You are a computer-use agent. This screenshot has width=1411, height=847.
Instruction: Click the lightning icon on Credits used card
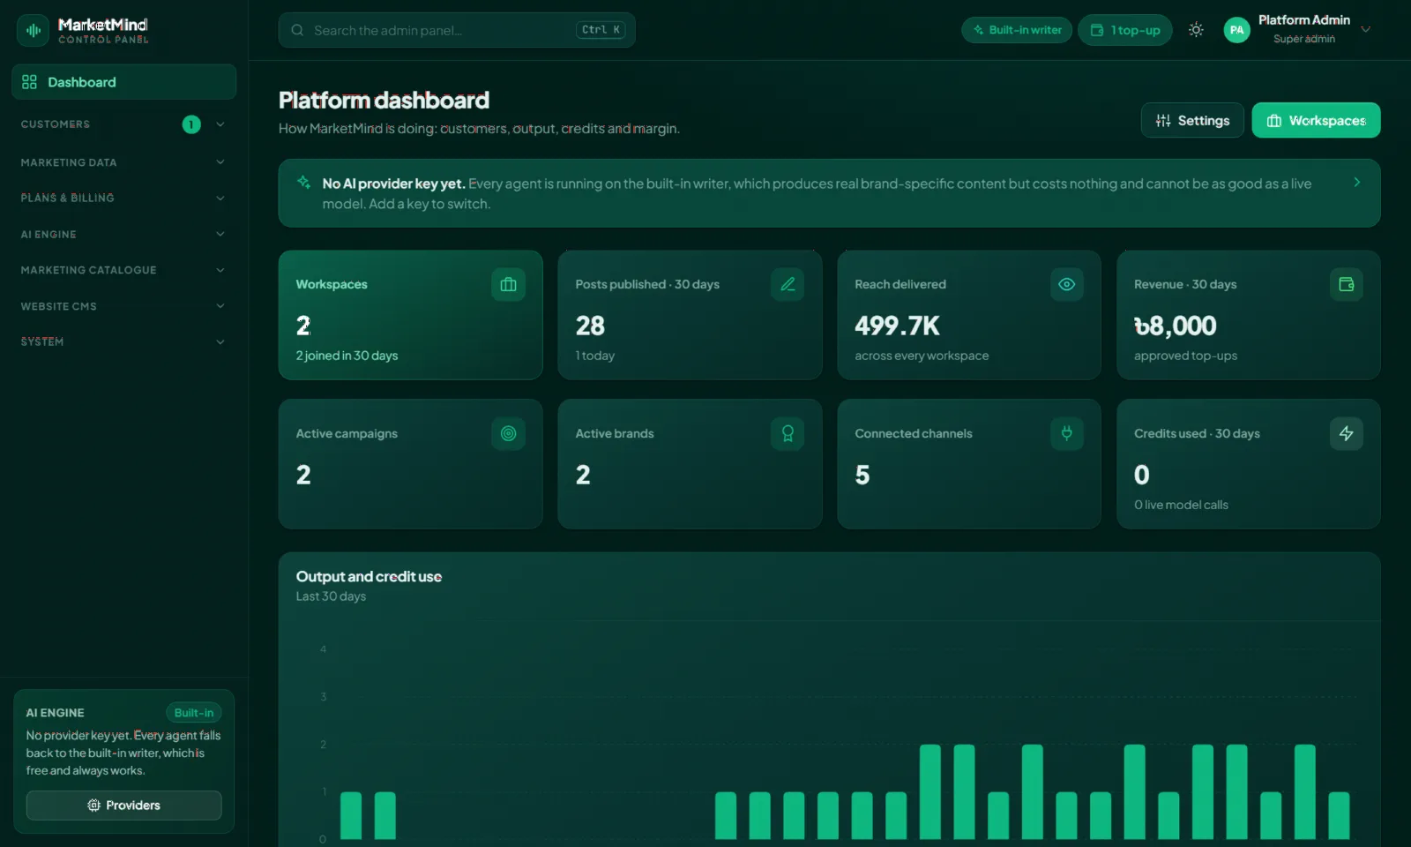(1347, 433)
